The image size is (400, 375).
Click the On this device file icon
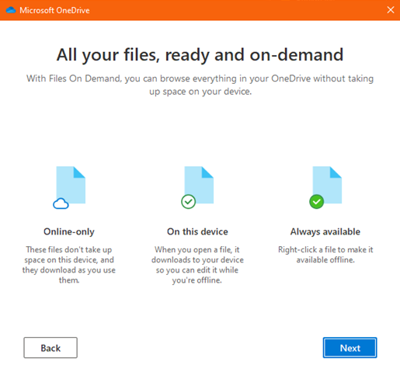(199, 185)
